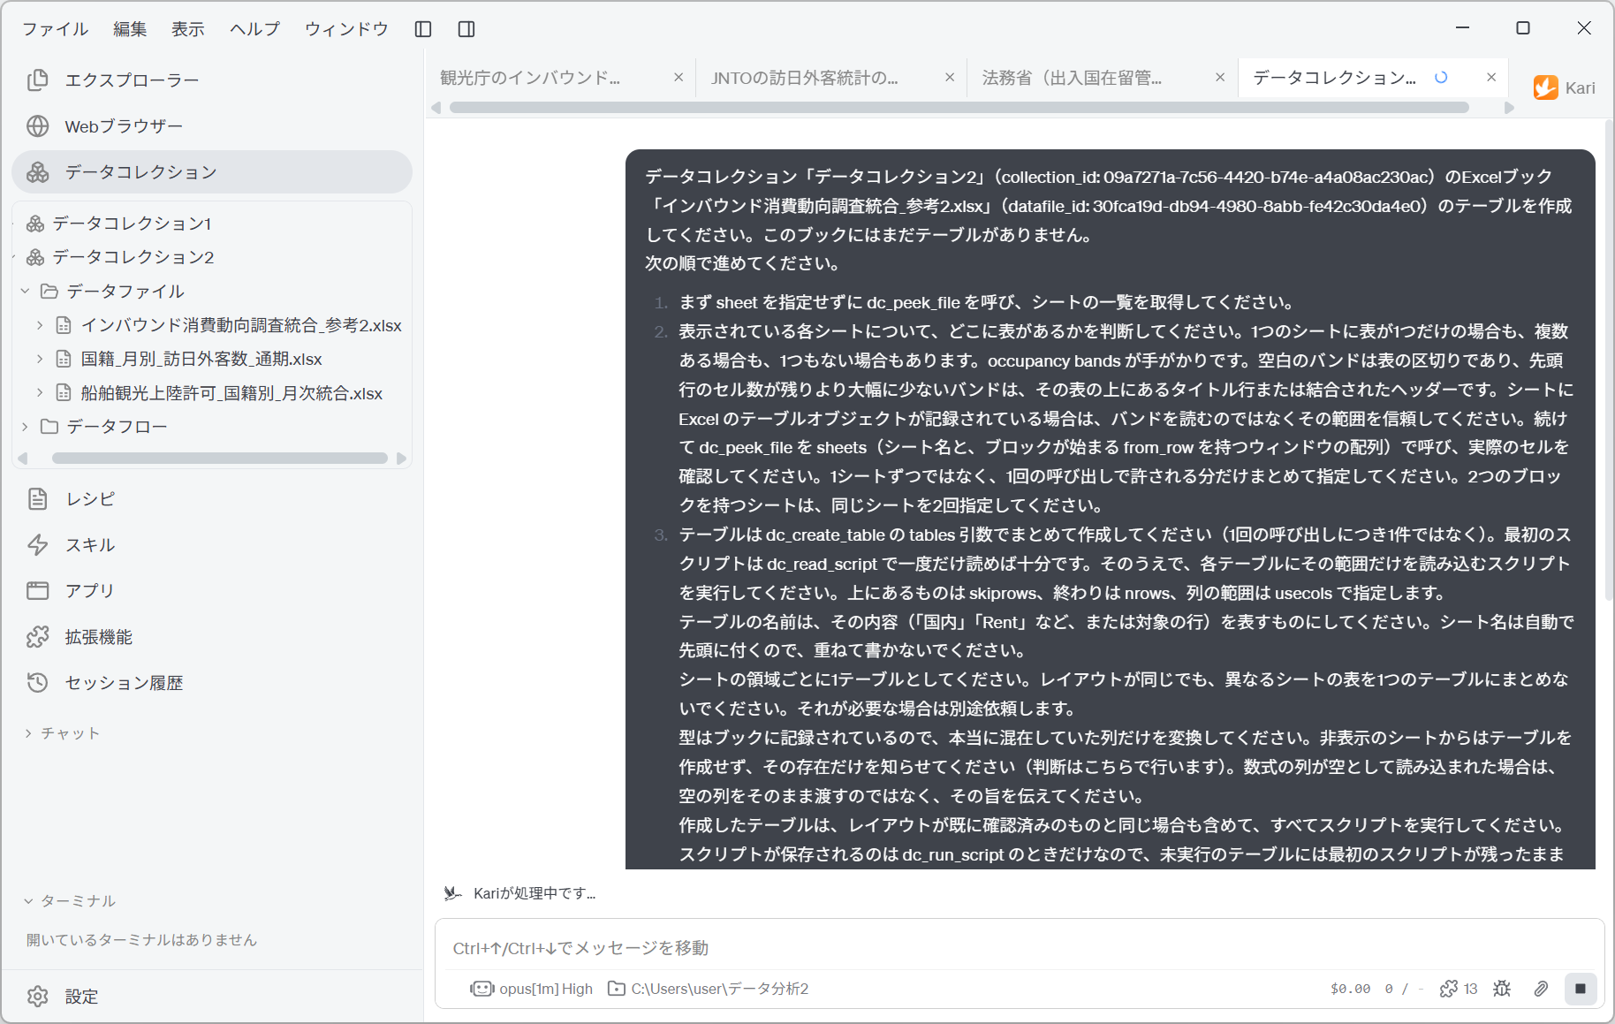Screen dimensions: 1615x1024
Task: Click the data tree horizontal scrollbar
Action: pyautogui.click(x=220, y=459)
